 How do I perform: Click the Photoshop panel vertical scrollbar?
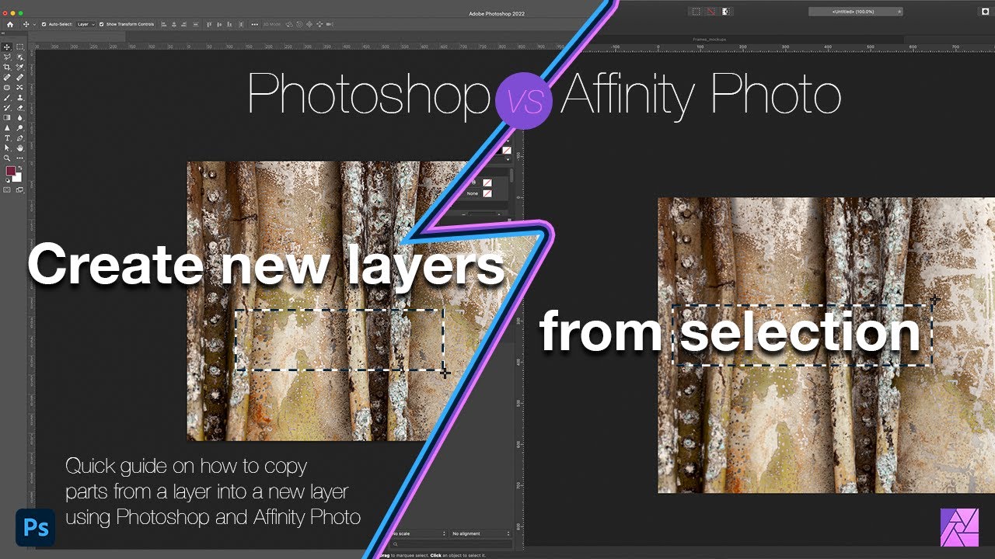[511, 175]
